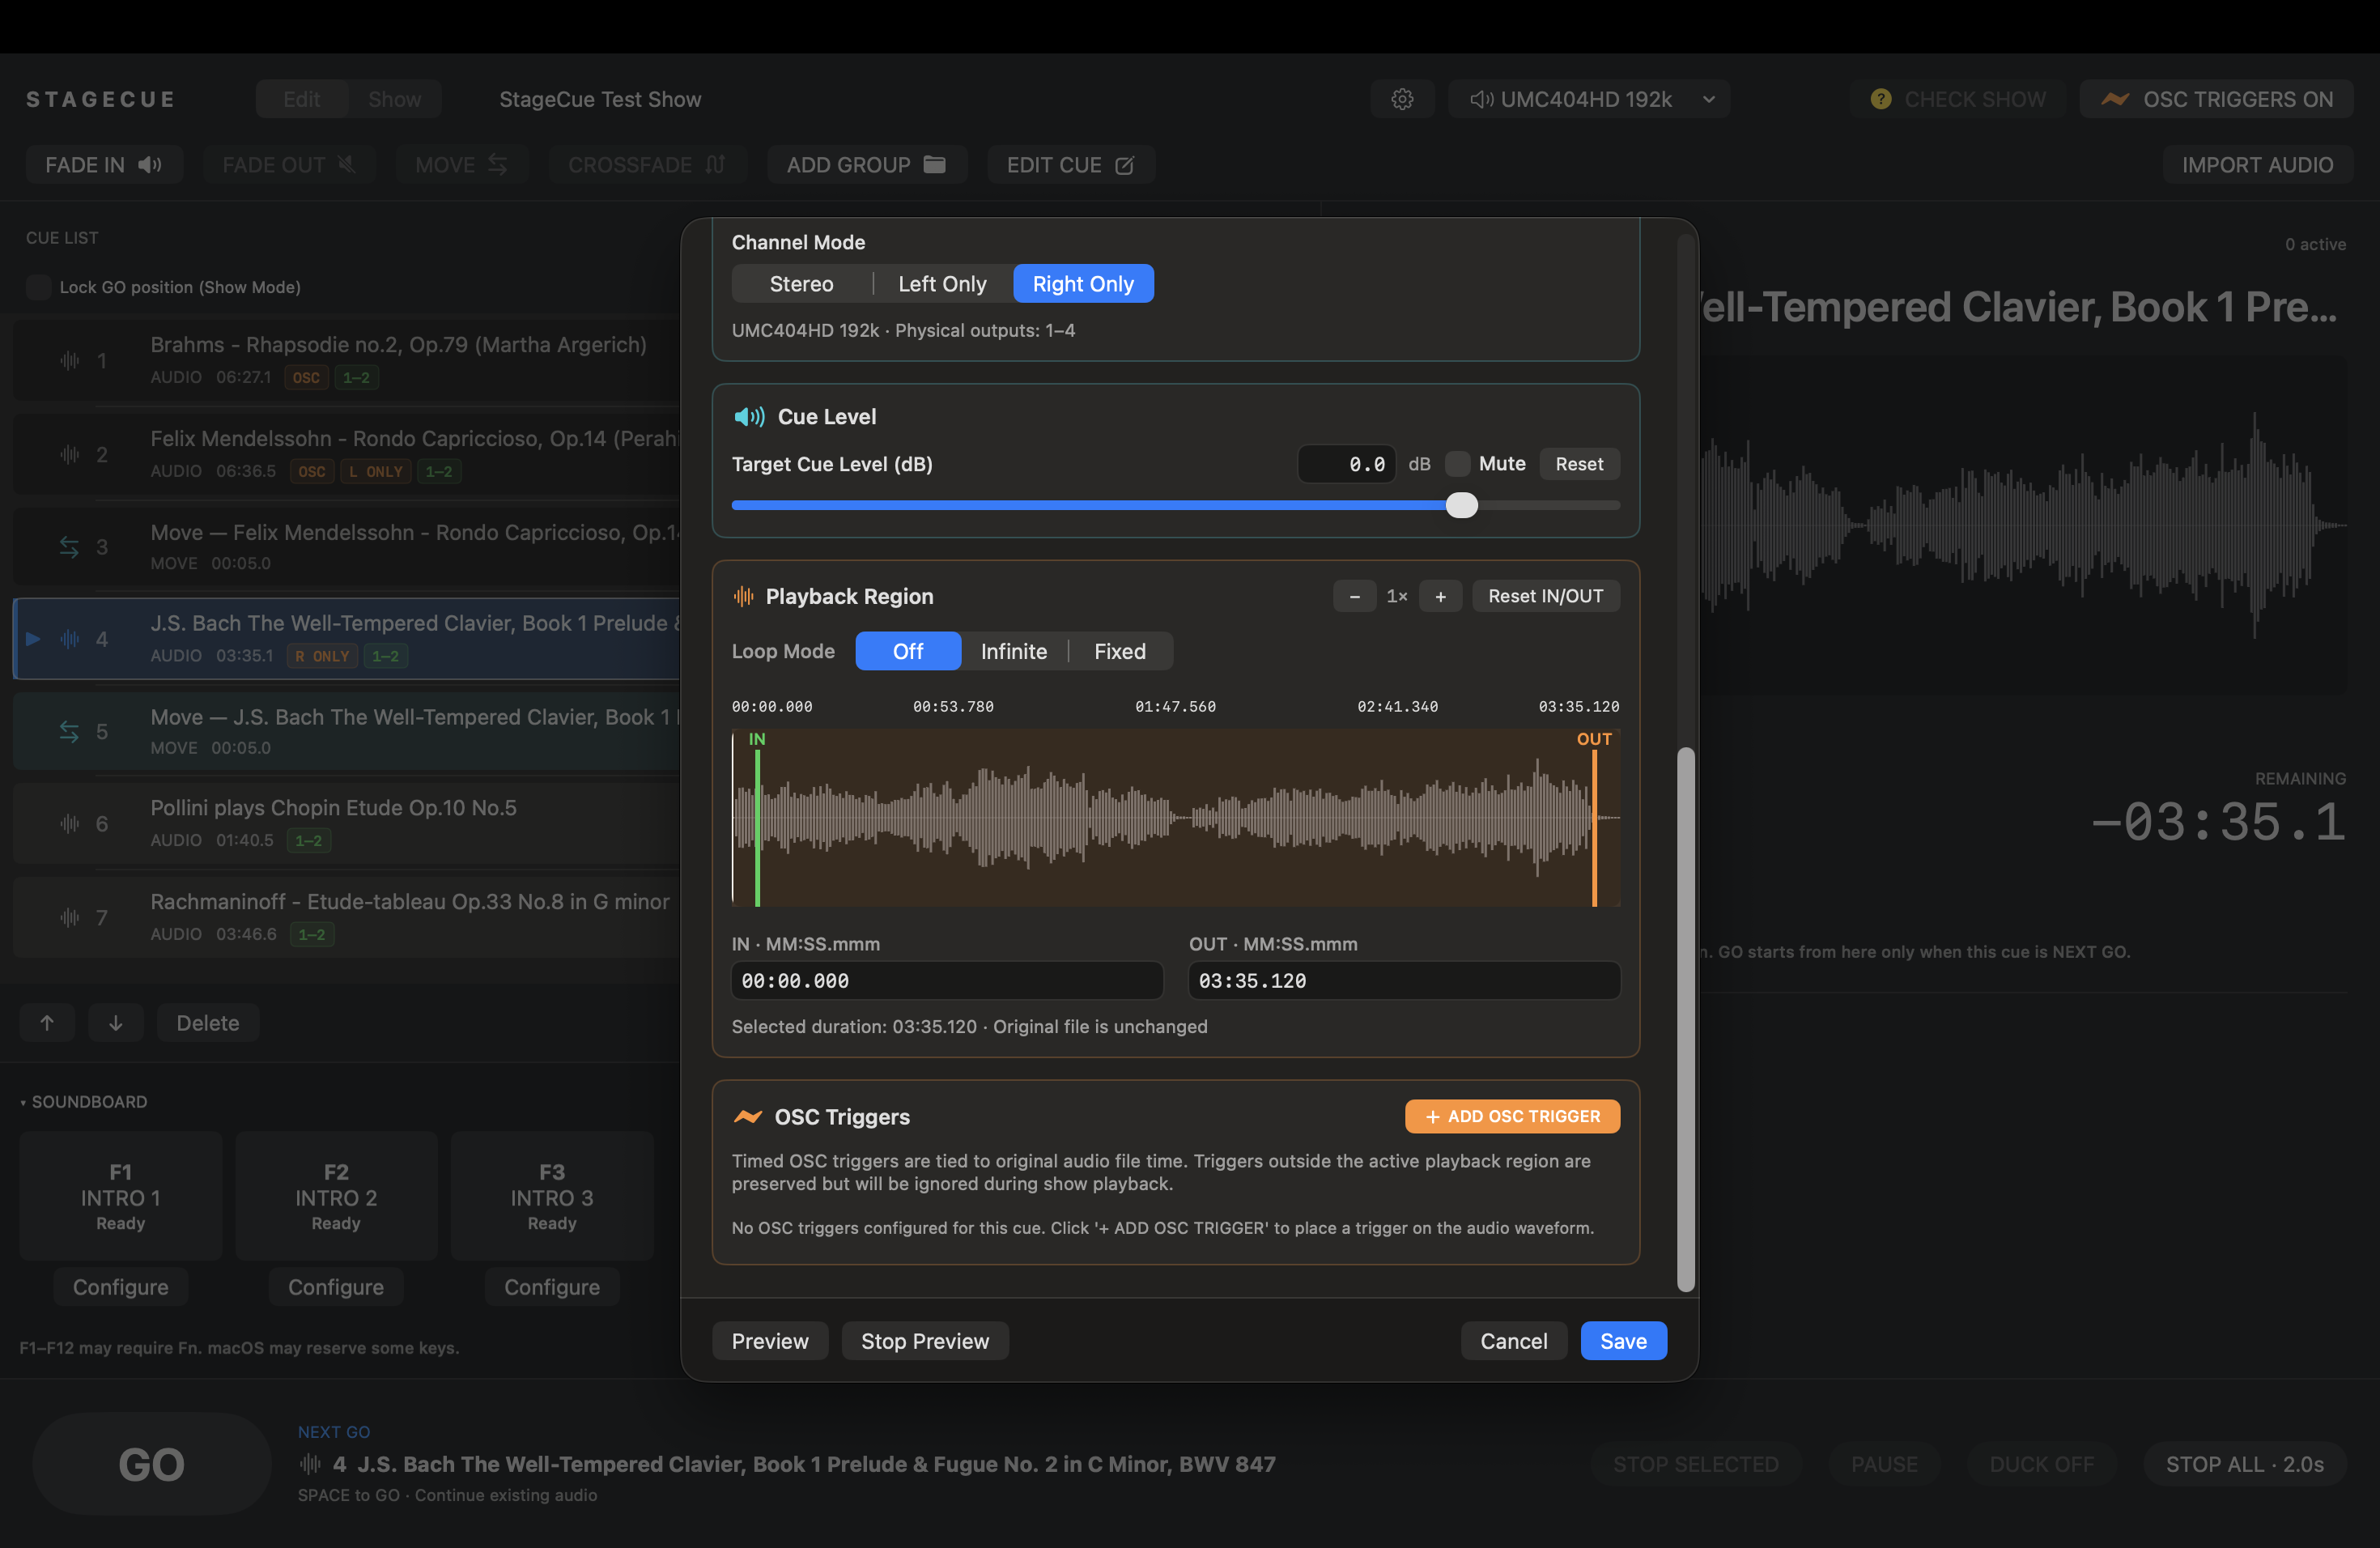
Task: Configure the F3 INTRO 3 pad
Action: [552, 1286]
